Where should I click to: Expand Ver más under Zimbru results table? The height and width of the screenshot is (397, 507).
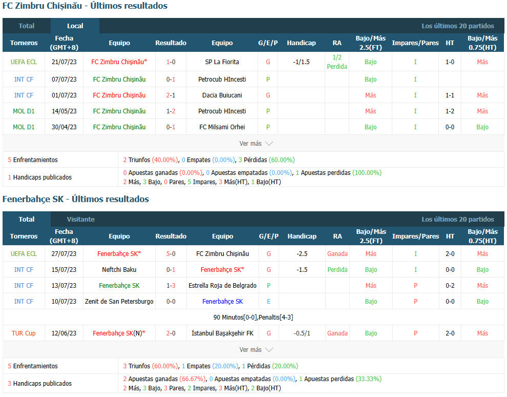(x=256, y=144)
